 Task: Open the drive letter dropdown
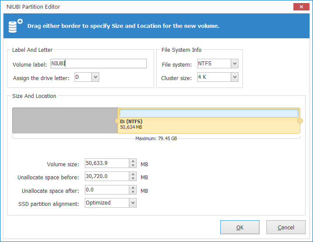click(x=95, y=77)
